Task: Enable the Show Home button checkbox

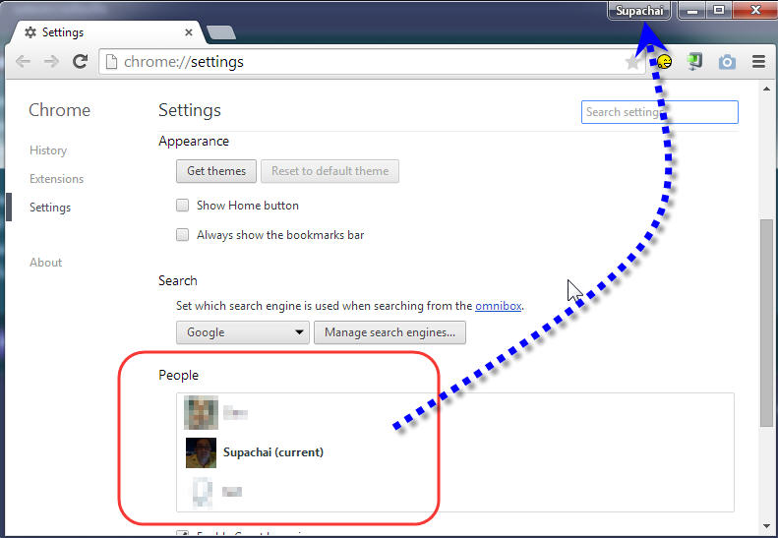Action: pos(183,206)
